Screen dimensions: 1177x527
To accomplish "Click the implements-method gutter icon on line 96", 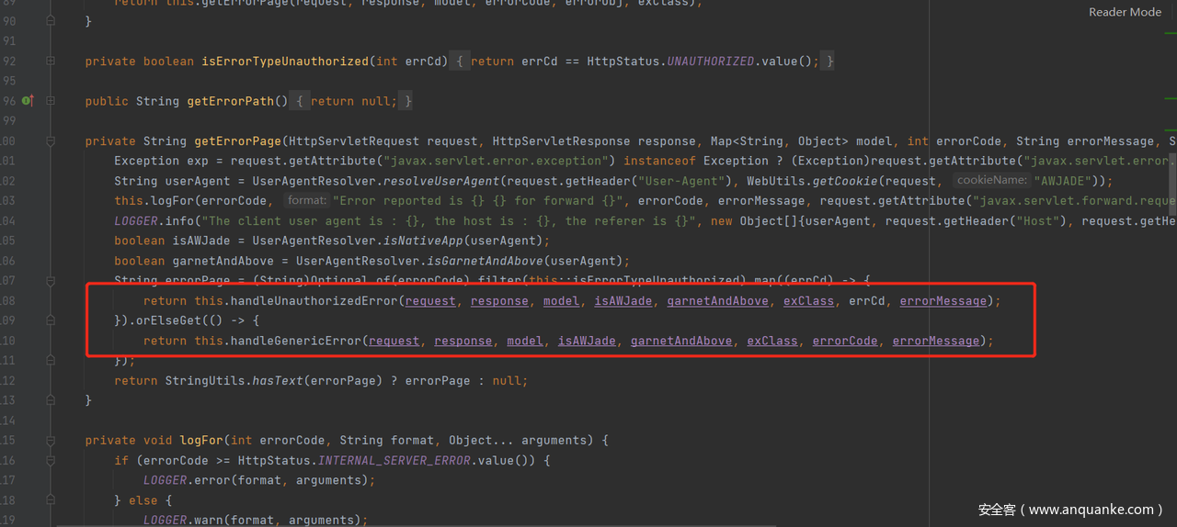I will coord(28,101).
